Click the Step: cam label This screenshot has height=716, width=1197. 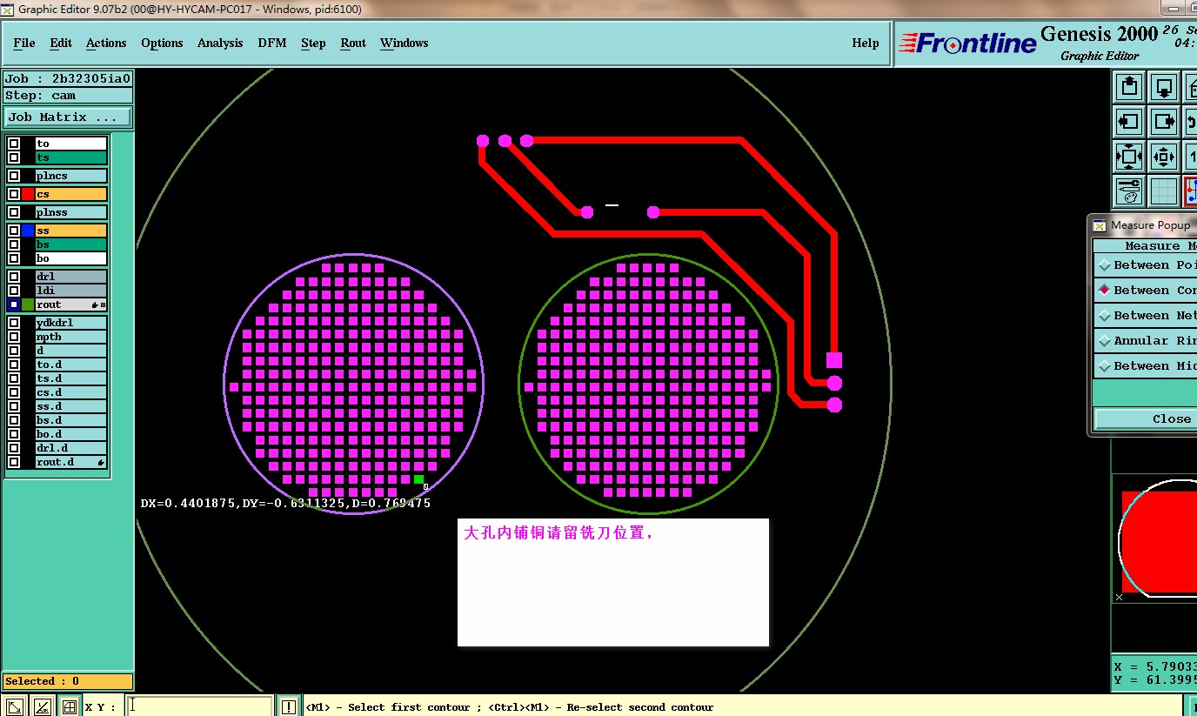68,96
